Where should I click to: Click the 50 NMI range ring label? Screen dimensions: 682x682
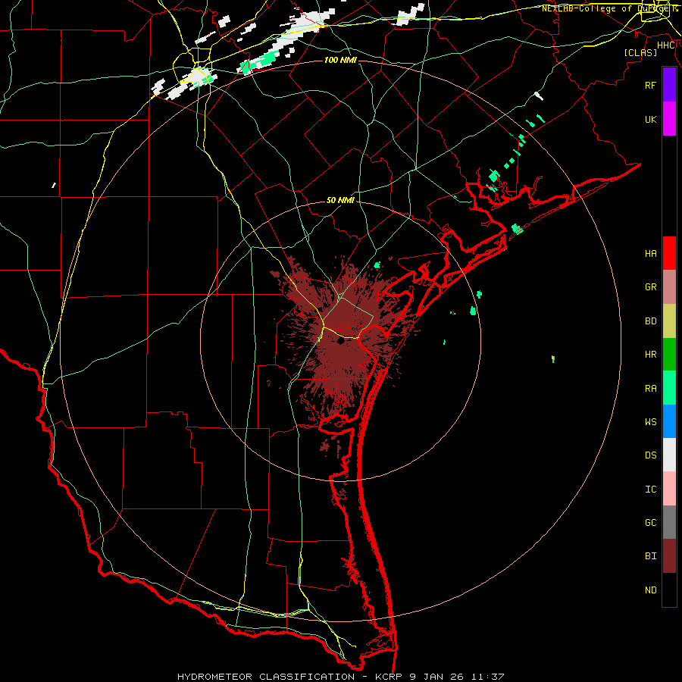click(x=340, y=200)
